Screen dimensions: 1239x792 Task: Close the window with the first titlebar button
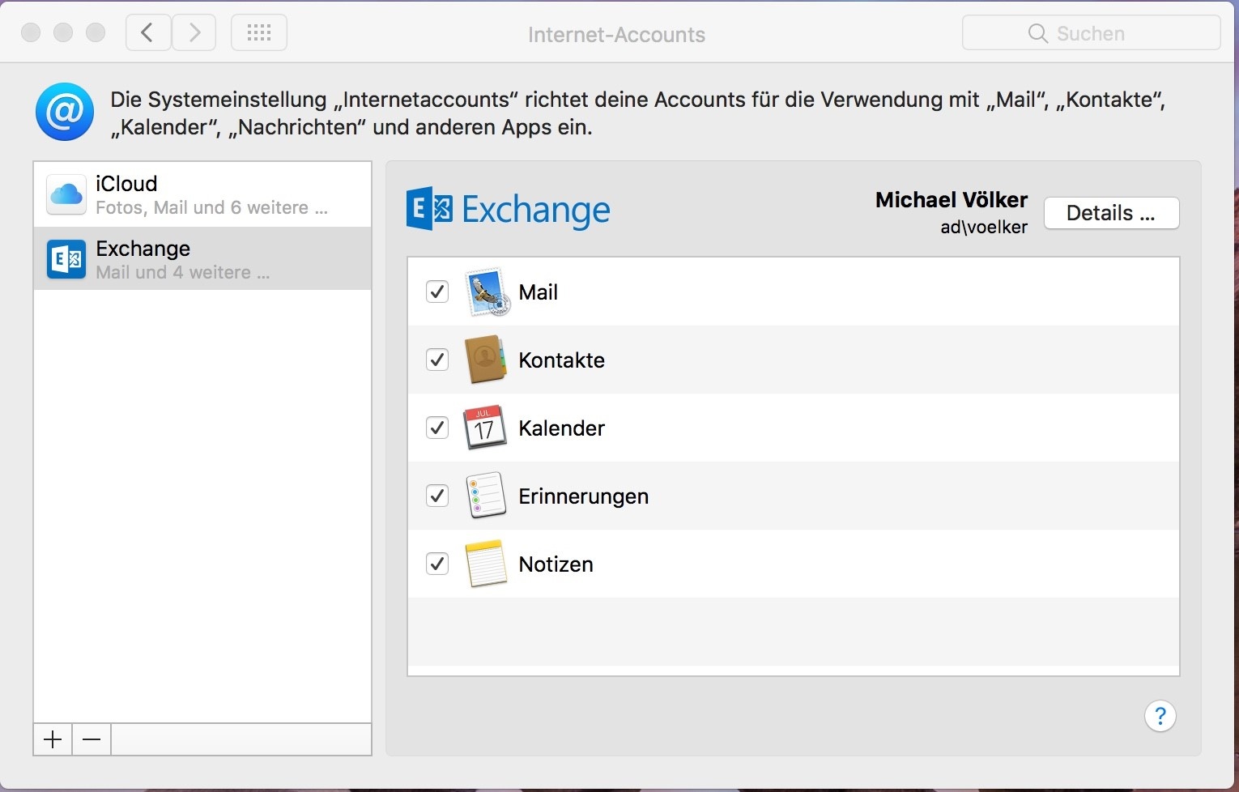(x=31, y=32)
